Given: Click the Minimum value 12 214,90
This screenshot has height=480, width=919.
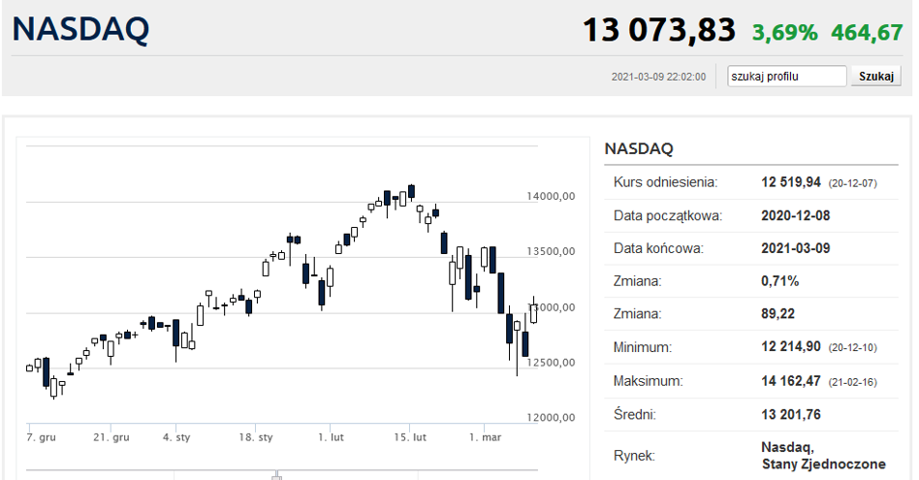Looking at the screenshot, I should tap(791, 347).
